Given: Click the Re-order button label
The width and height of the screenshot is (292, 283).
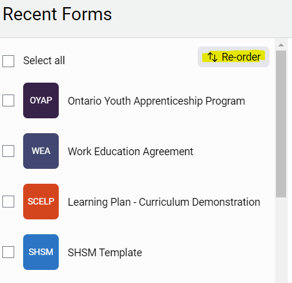Looking at the screenshot, I should tap(241, 57).
